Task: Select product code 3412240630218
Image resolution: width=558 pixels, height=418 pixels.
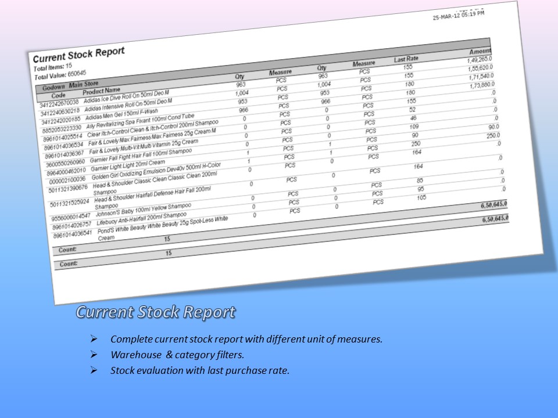Action: pos(60,112)
